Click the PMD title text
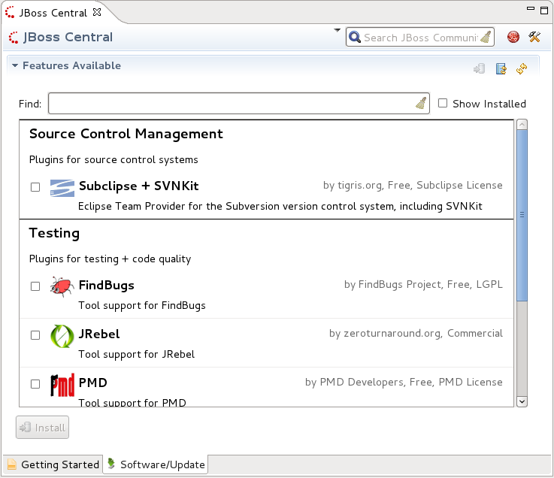 click(x=93, y=383)
